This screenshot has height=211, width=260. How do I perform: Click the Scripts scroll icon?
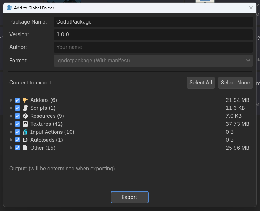(25, 108)
